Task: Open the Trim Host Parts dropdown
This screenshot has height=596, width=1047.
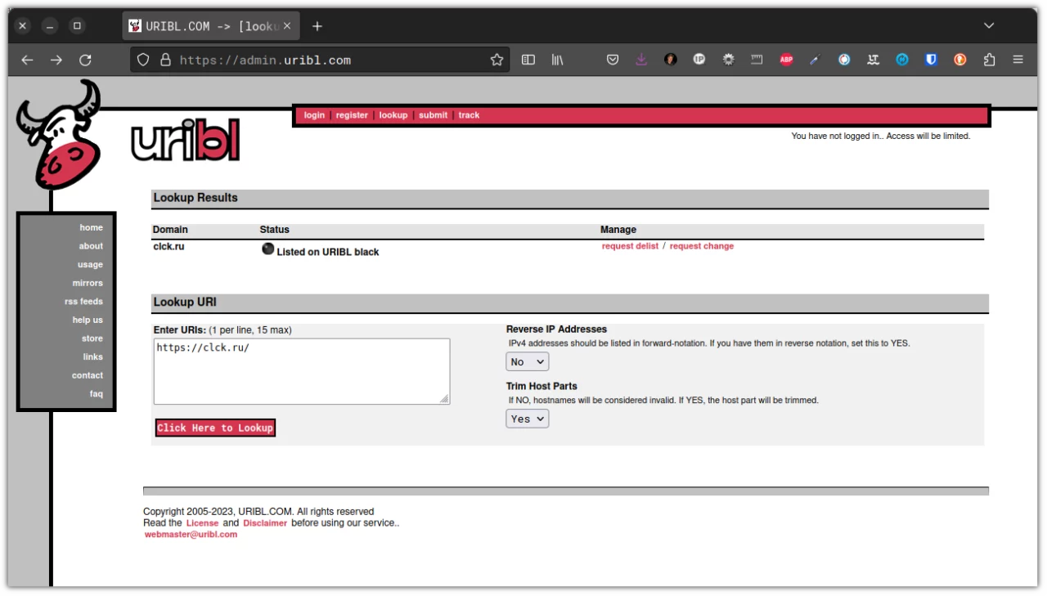Action: [528, 419]
